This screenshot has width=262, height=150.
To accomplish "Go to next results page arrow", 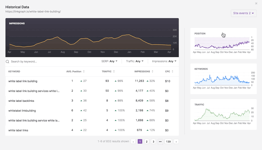I will (x=176, y=142).
